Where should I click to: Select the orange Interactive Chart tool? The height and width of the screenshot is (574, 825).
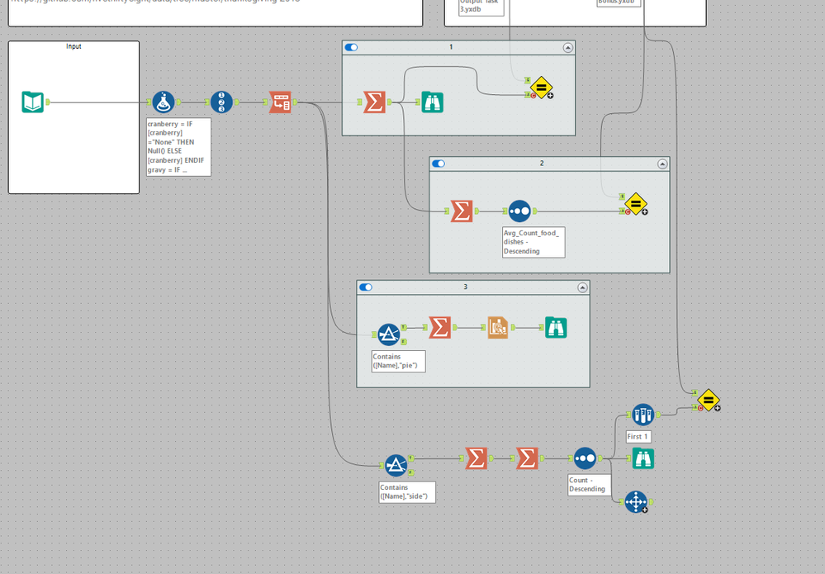[498, 327]
